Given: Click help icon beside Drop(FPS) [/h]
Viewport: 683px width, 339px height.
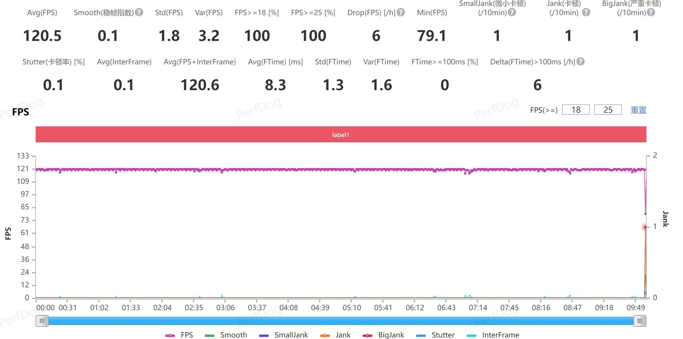Looking at the screenshot, I should 401,12.
